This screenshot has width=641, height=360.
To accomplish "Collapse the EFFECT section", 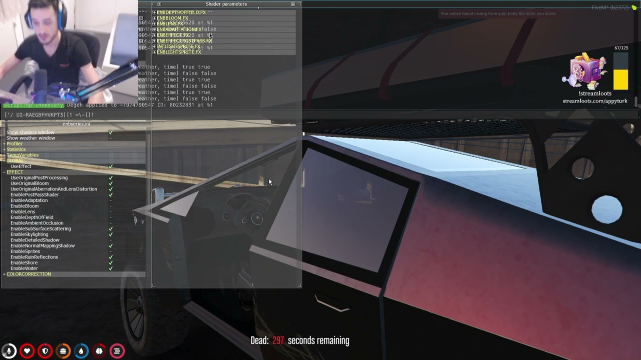I will pyautogui.click(x=5, y=172).
